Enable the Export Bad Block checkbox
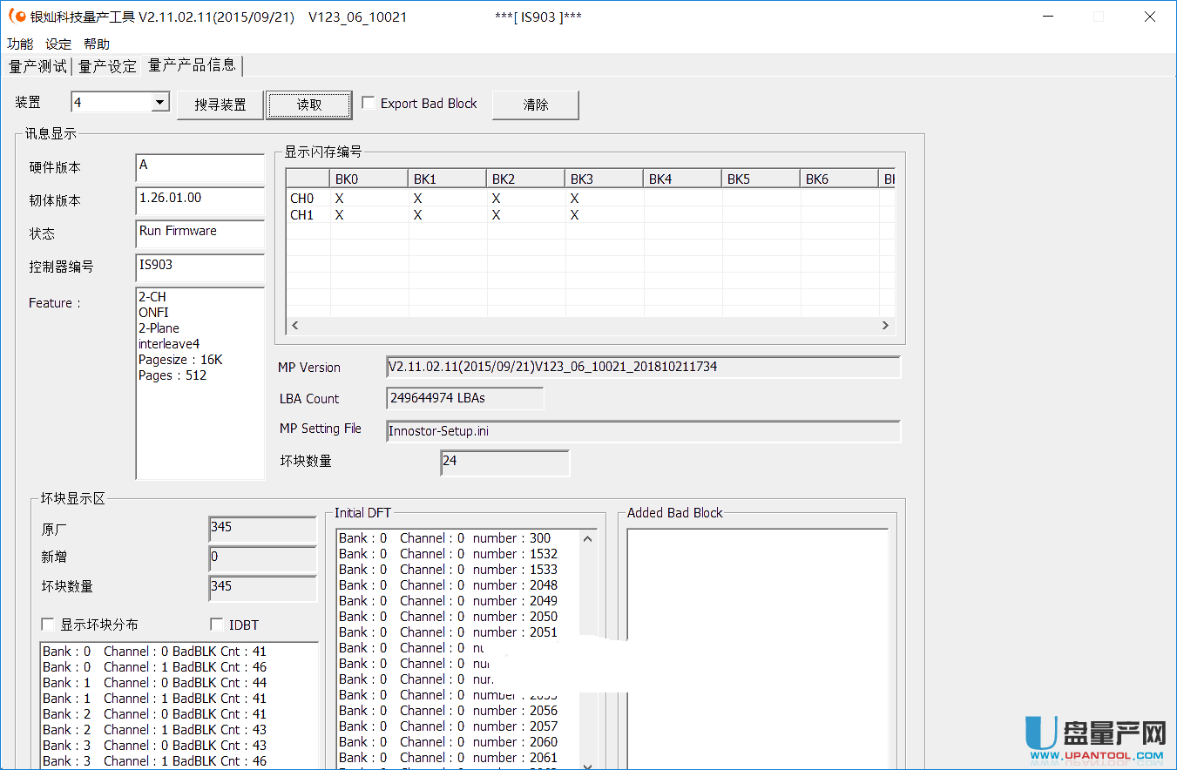Image resolution: width=1177 pixels, height=770 pixels. click(369, 104)
